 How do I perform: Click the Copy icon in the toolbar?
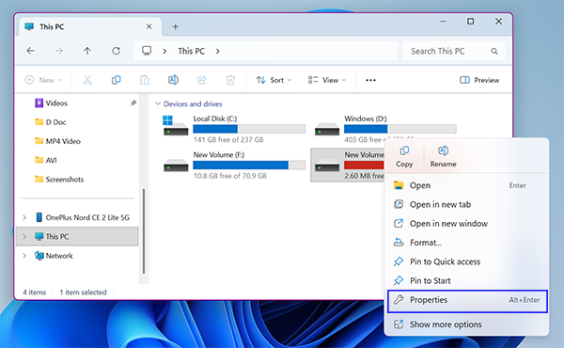pyautogui.click(x=116, y=80)
